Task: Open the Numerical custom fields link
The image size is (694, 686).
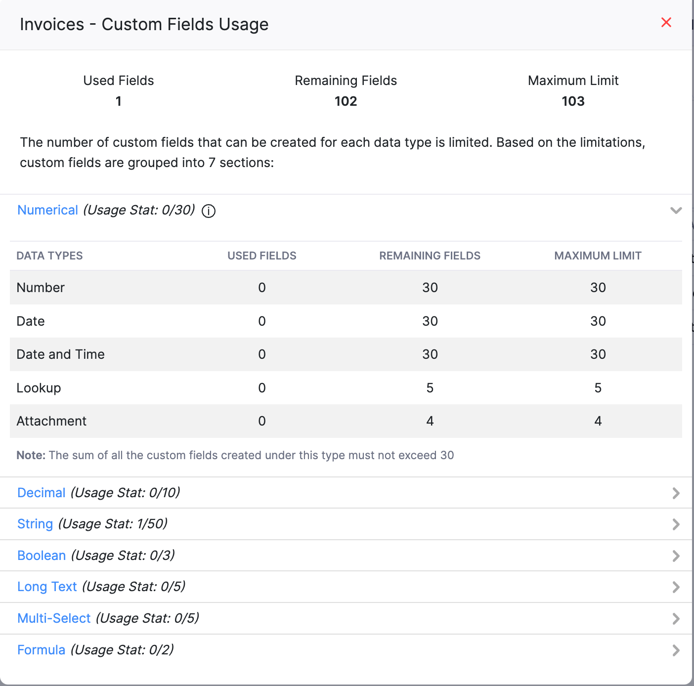Action: [x=47, y=210]
